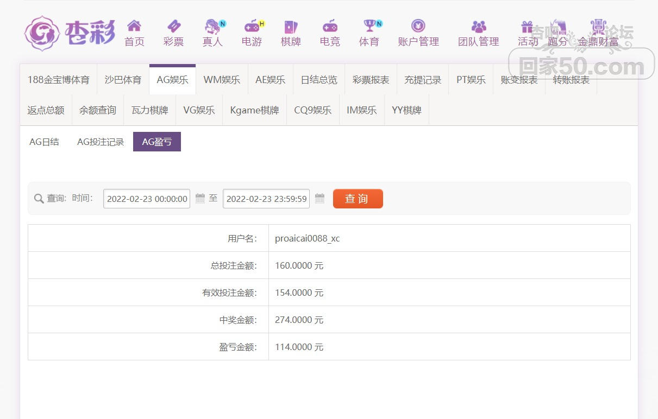Switch to the WM娱乐 tab
The height and width of the screenshot is (419, 658).
coord(222,80)
